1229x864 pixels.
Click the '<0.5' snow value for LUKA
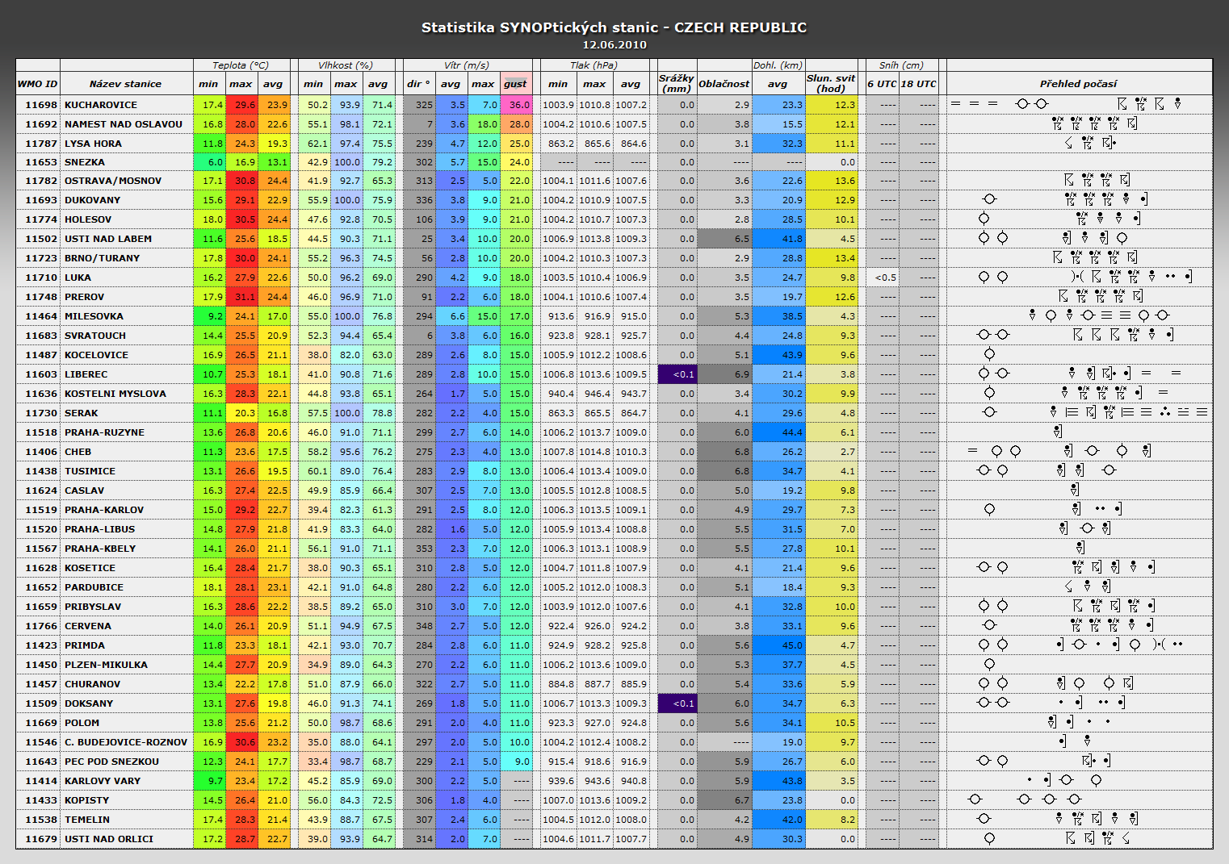pos(882,278)
